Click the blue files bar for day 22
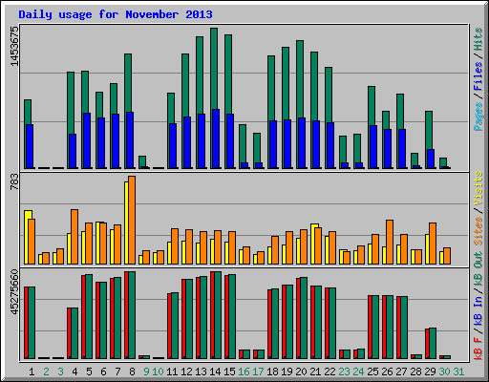 [x=330, y=145]
